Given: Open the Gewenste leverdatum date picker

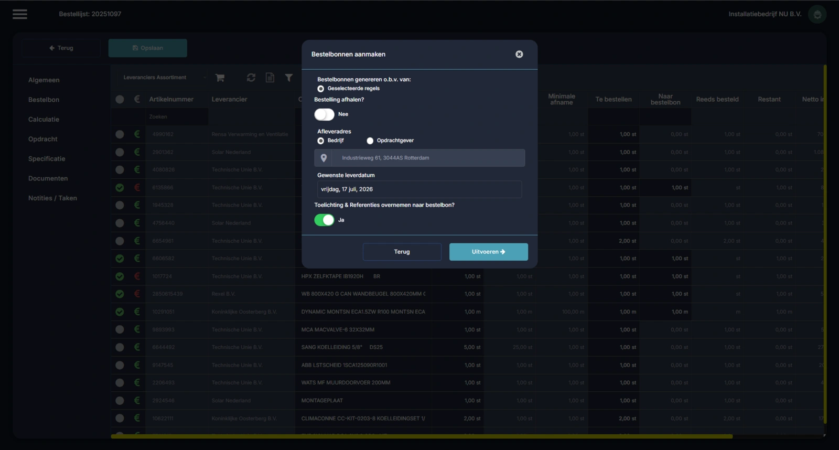Looking at the screenshot, I should coord(419,189).
